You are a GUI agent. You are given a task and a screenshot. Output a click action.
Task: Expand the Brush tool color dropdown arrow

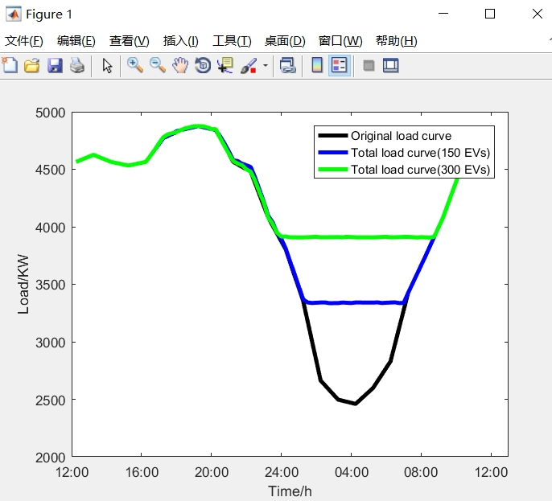click(x=266, y=65)
